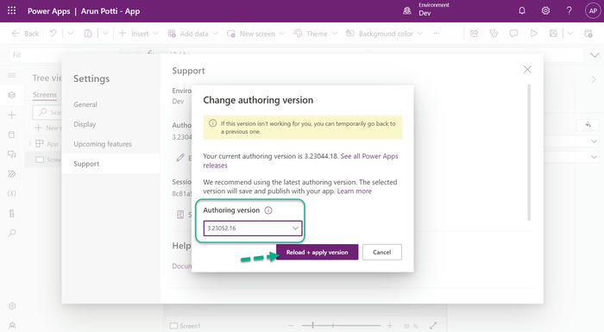Open the app launcher waffle icon

[11, 11]
